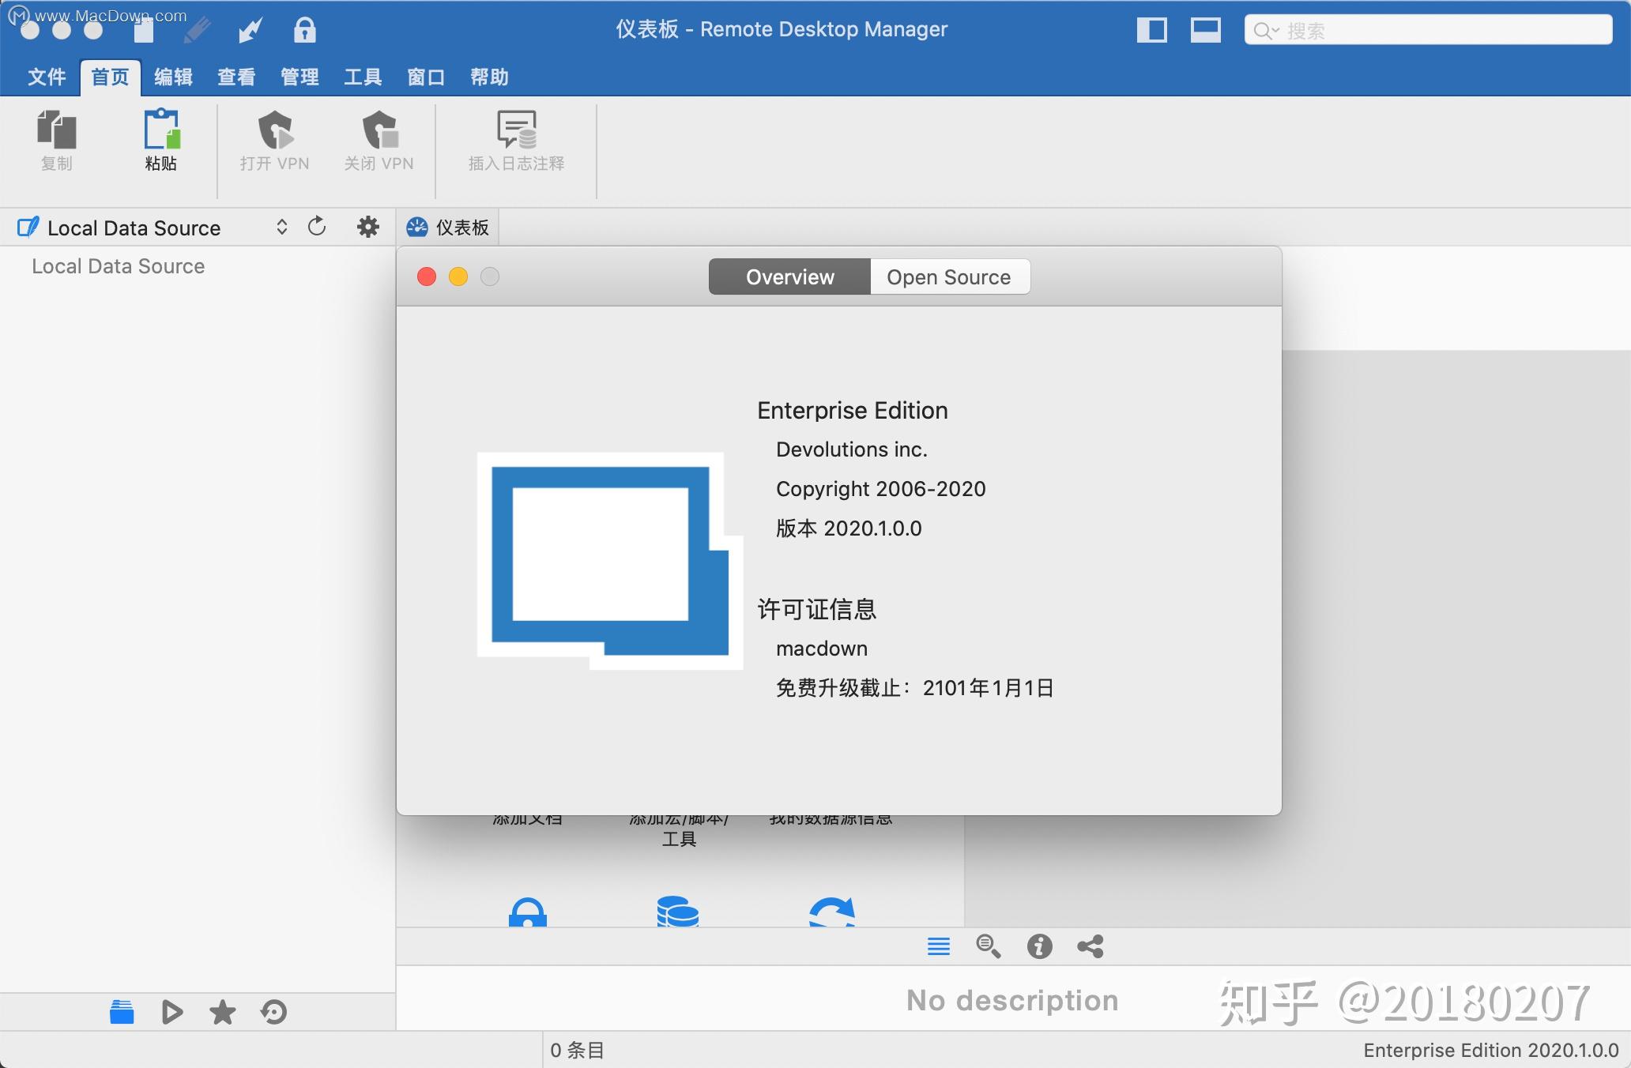Click the vault folder icon in sidebar footer
Image resolution: width=1631 pixels, height=1068 pixels.
(x=122, y=1012)
